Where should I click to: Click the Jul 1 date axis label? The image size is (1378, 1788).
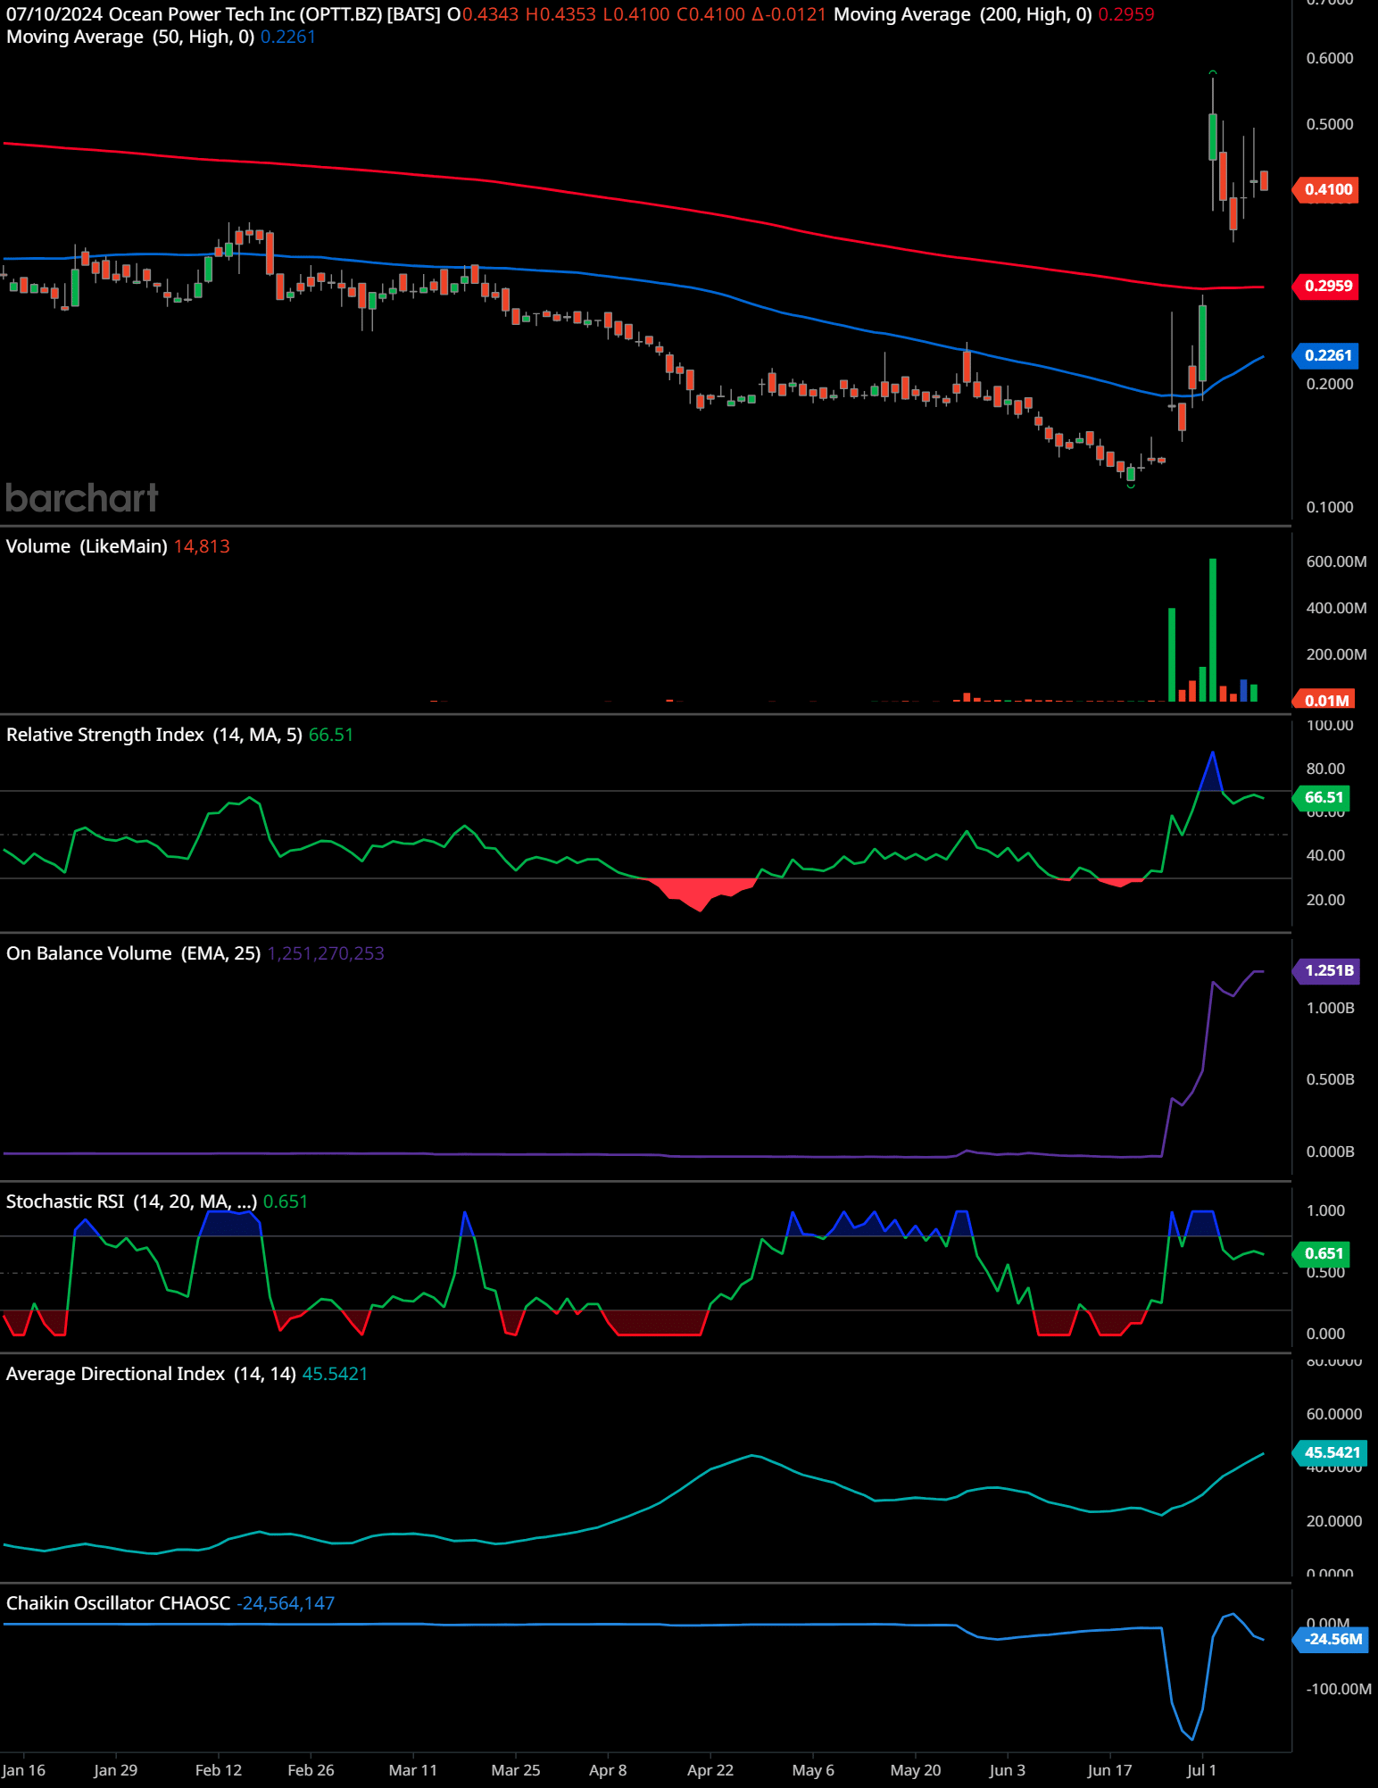click(1201, 1770)
